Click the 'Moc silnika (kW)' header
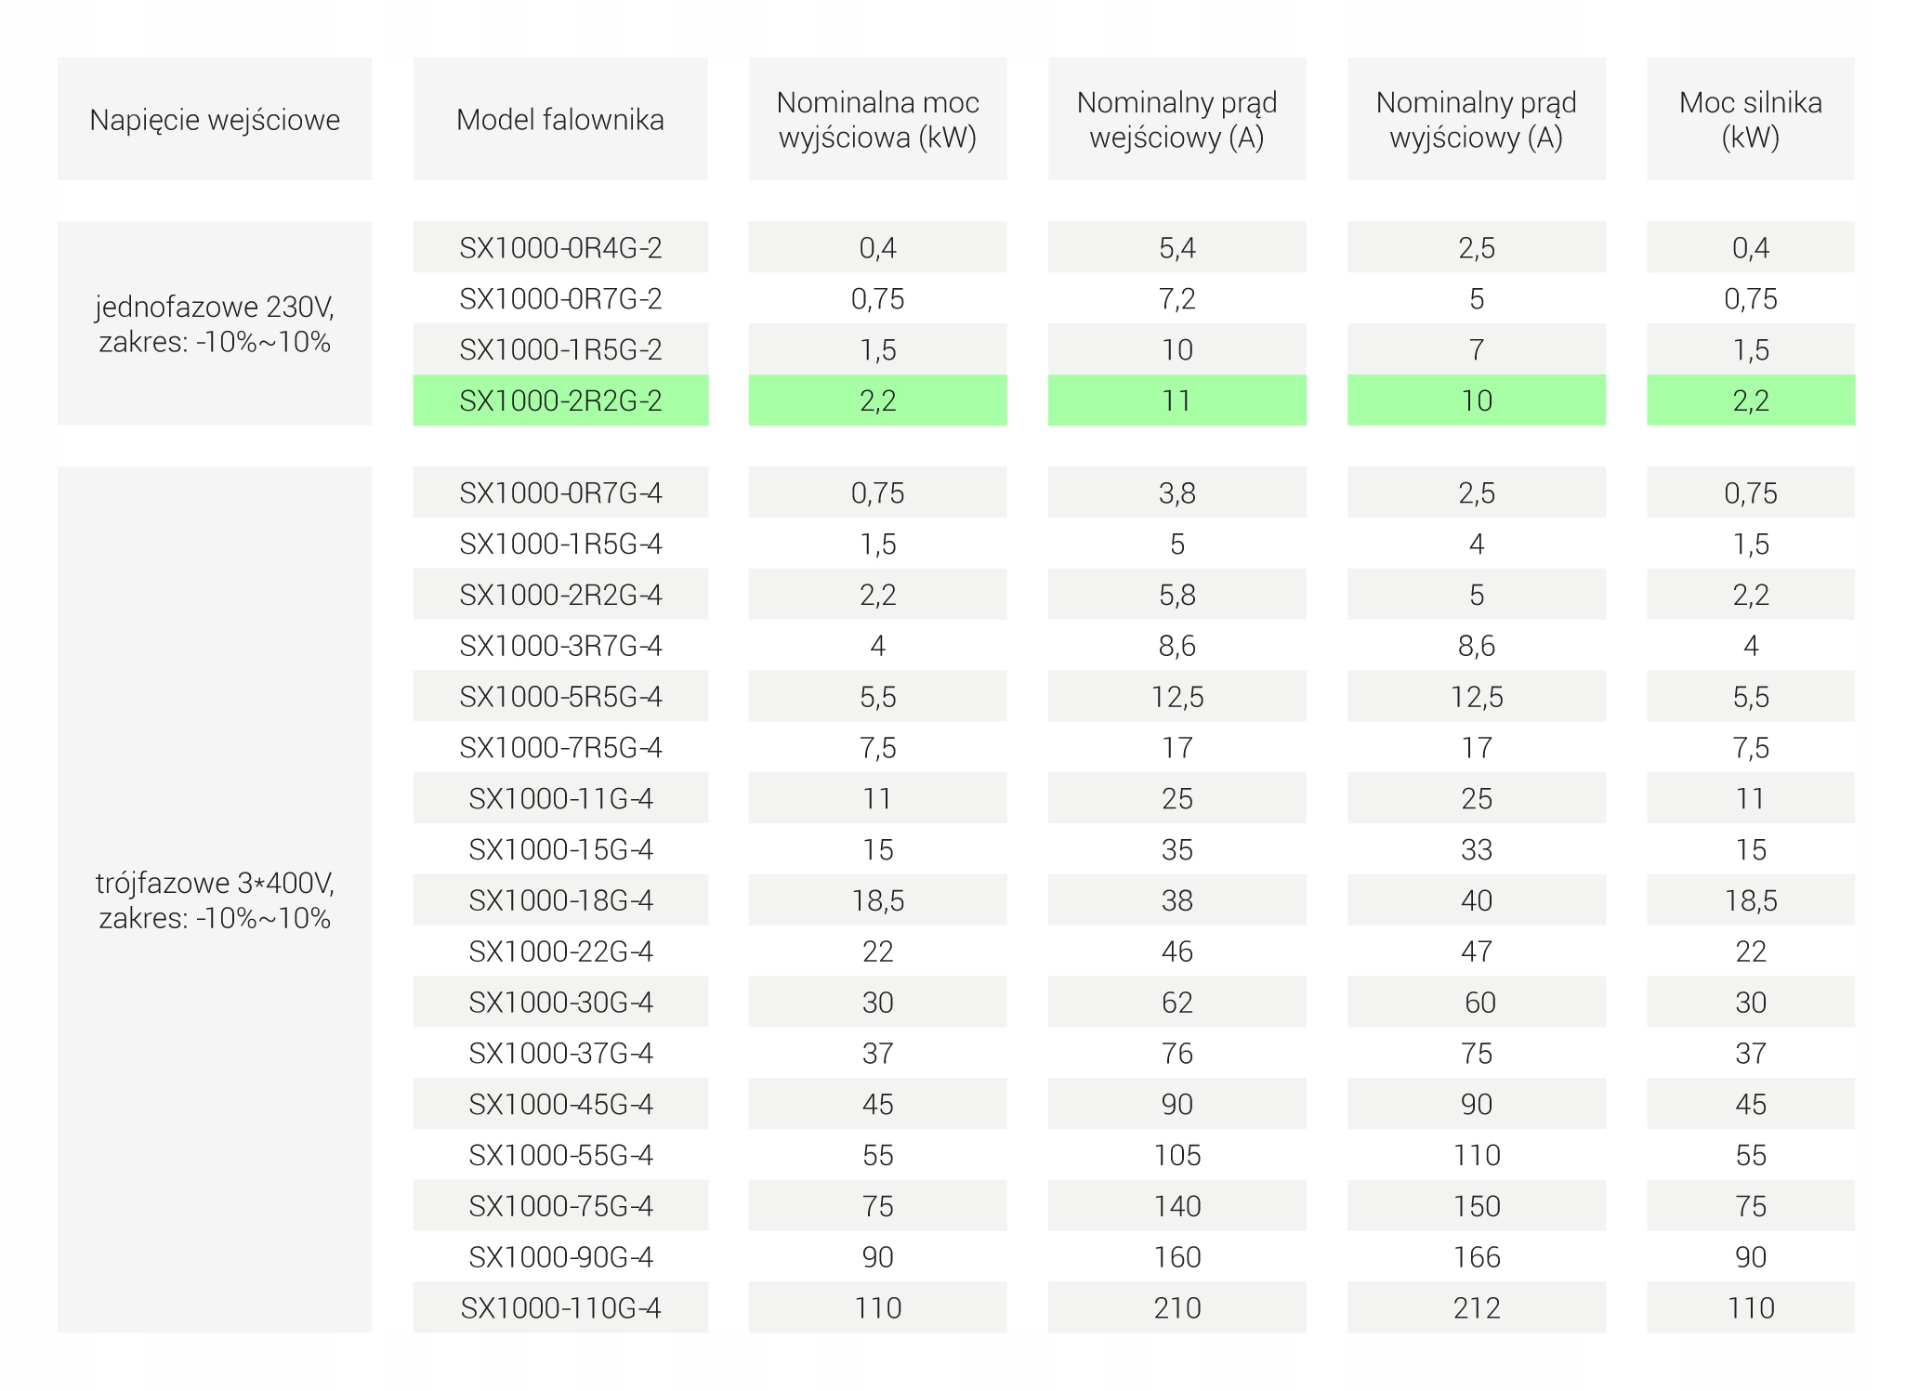 (1750, 119)
